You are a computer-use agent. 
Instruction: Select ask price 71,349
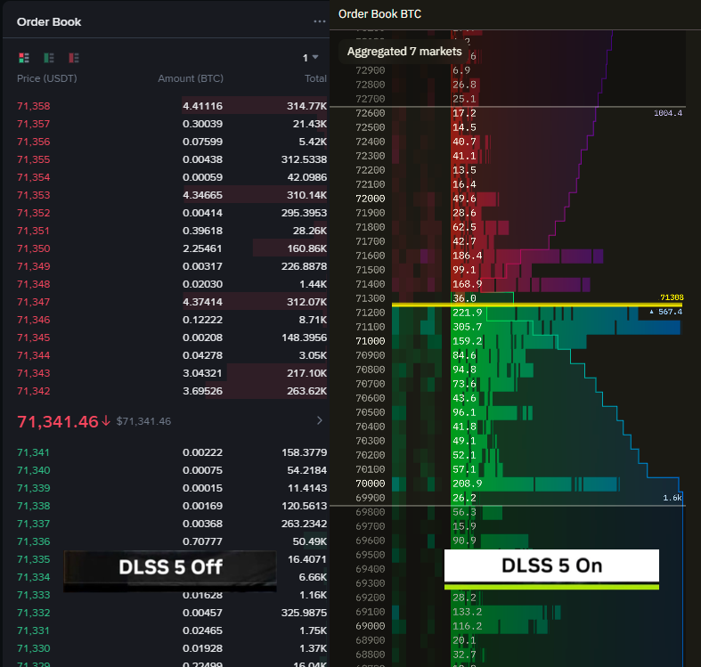point(34,266)
